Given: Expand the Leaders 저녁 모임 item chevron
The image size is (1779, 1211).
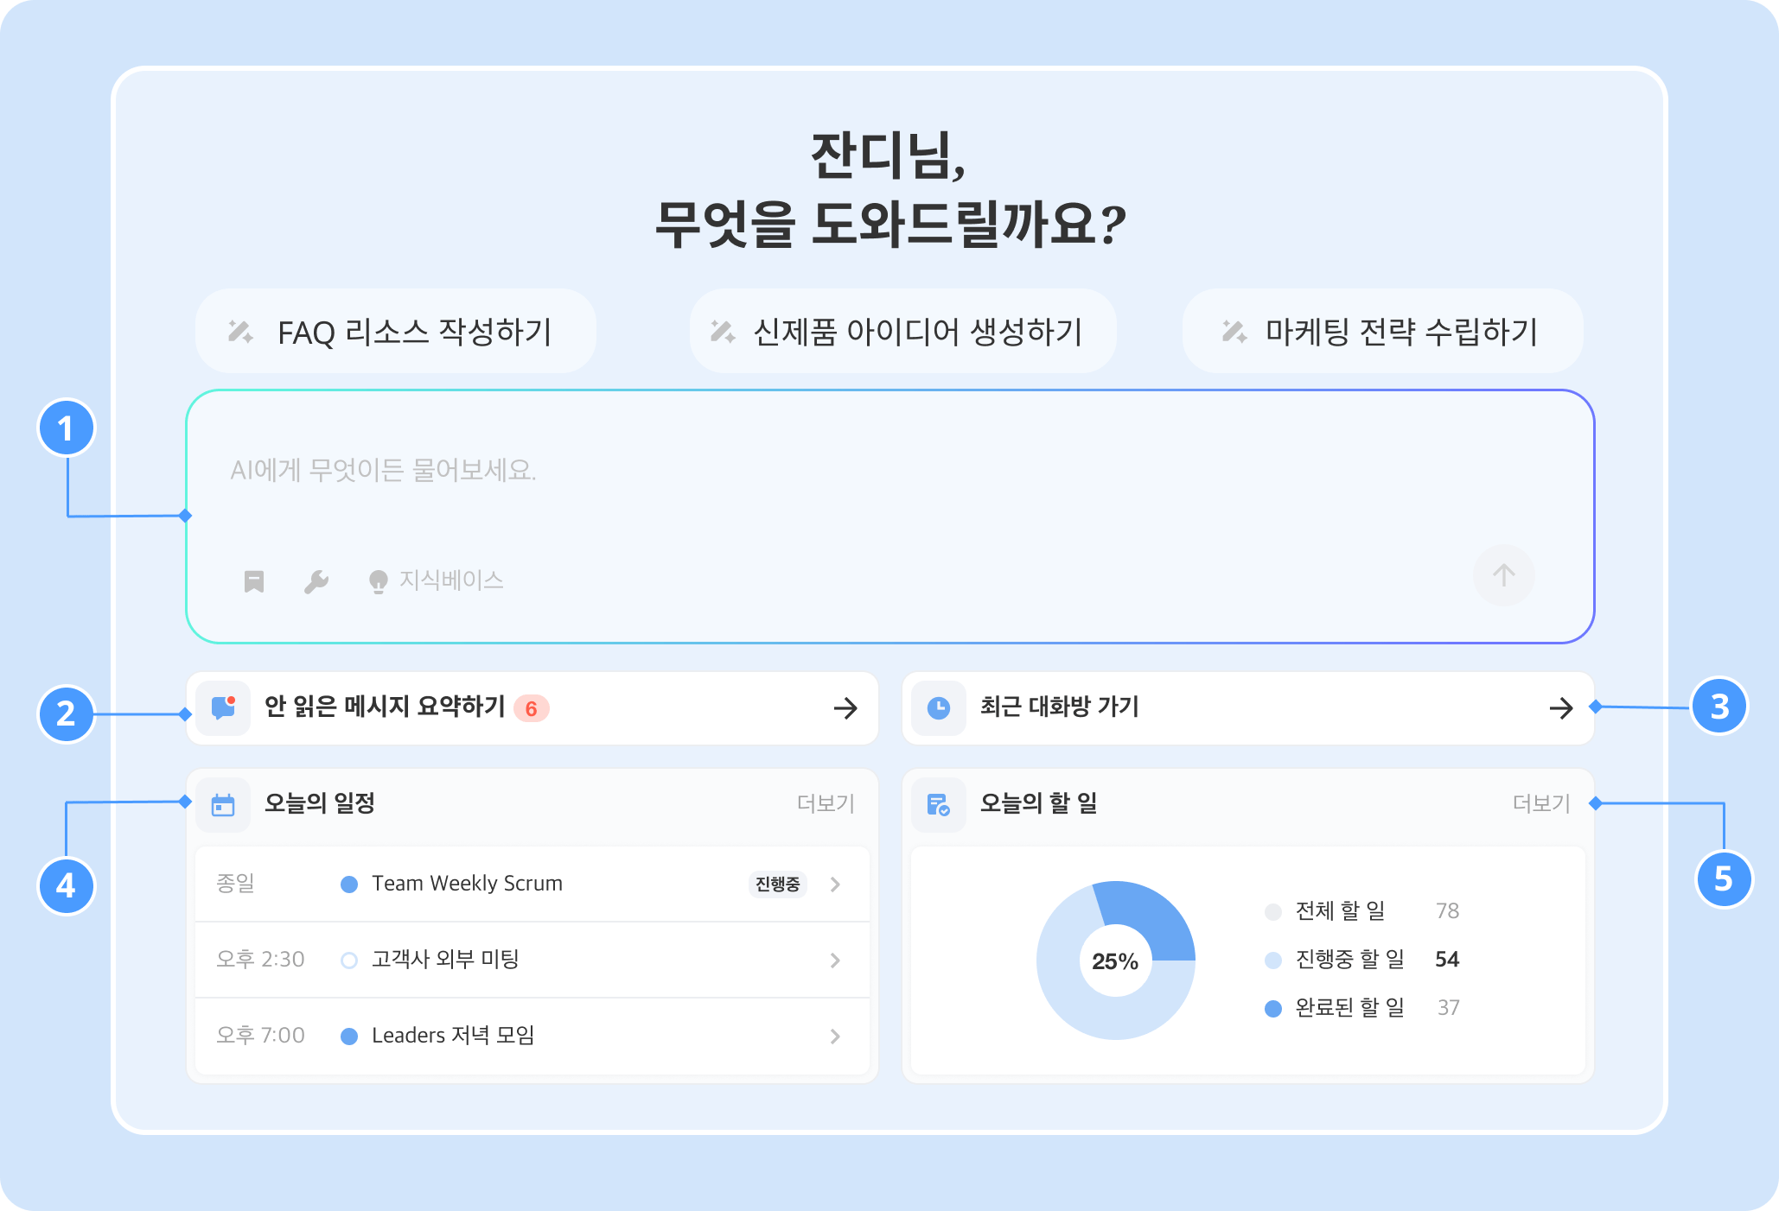Looking at the screenshot, I should pos(835,1035).
